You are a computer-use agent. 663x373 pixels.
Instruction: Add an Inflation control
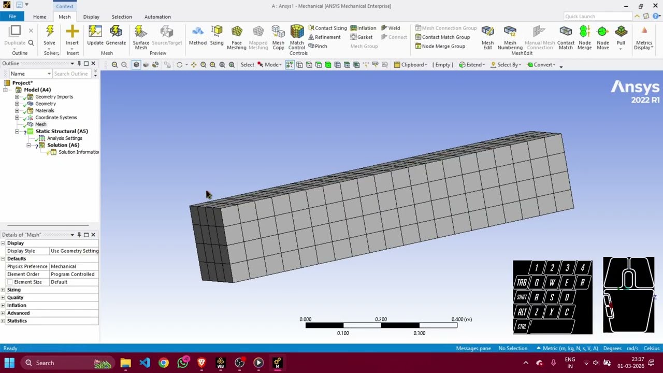click(363, 28)
